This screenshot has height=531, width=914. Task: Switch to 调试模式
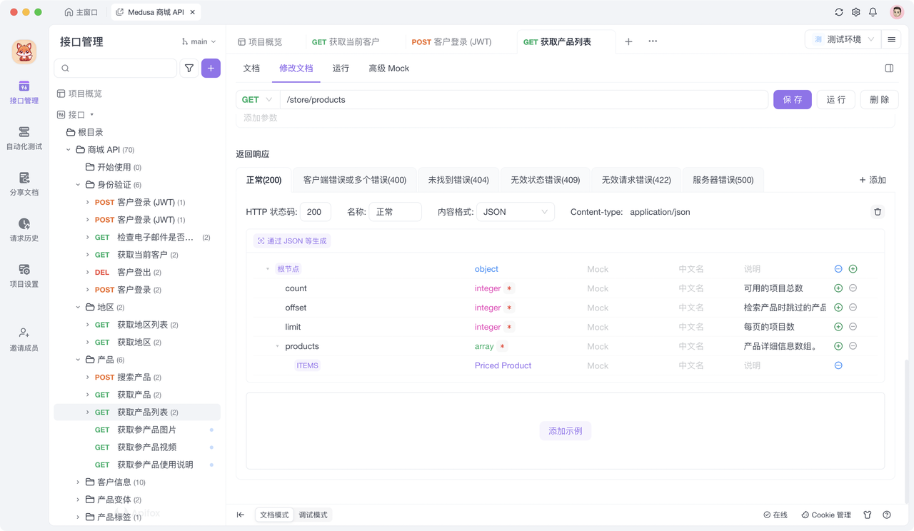tap(313, 515)
